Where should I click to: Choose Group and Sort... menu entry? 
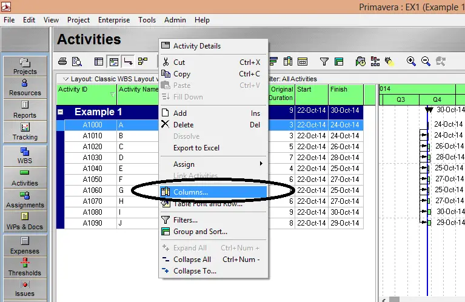point(213,232)
